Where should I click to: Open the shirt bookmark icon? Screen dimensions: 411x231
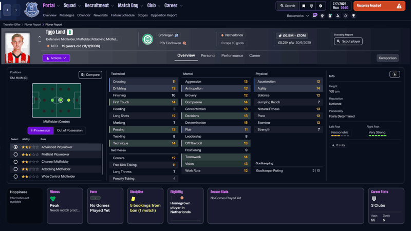point(323,16)
